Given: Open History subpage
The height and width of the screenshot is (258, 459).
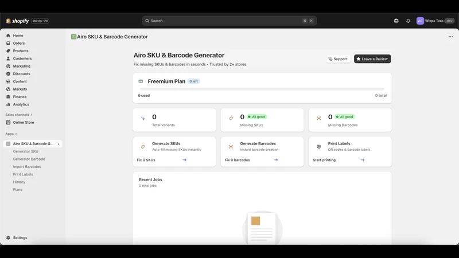Looking at the screenshot, I should [x=19, y=182].
